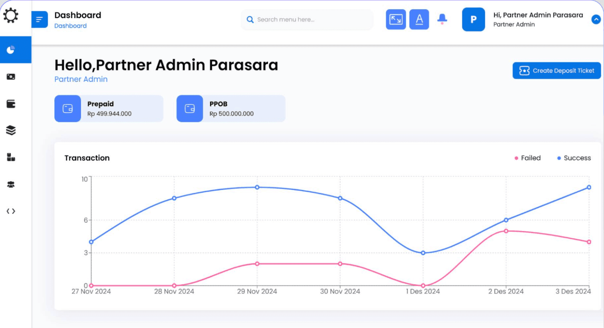The width and height of the screenshot is (604, 328).
Task: Click the gear logo icon in the sidebar
Action: point(11,16)
